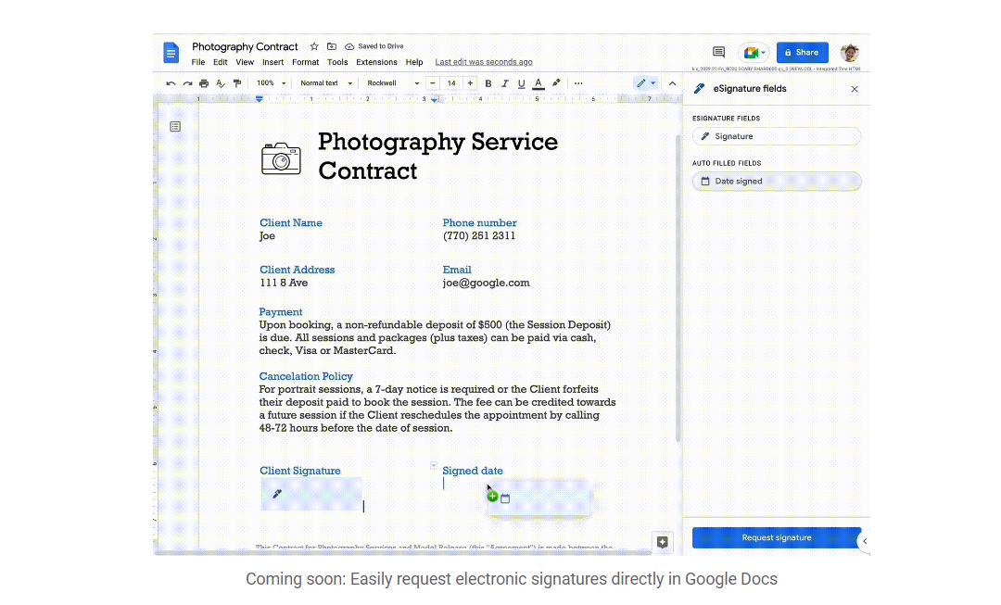Star the Photography Contract document
The height and width of the screenshot is (605, 1001).
[314, 46]
